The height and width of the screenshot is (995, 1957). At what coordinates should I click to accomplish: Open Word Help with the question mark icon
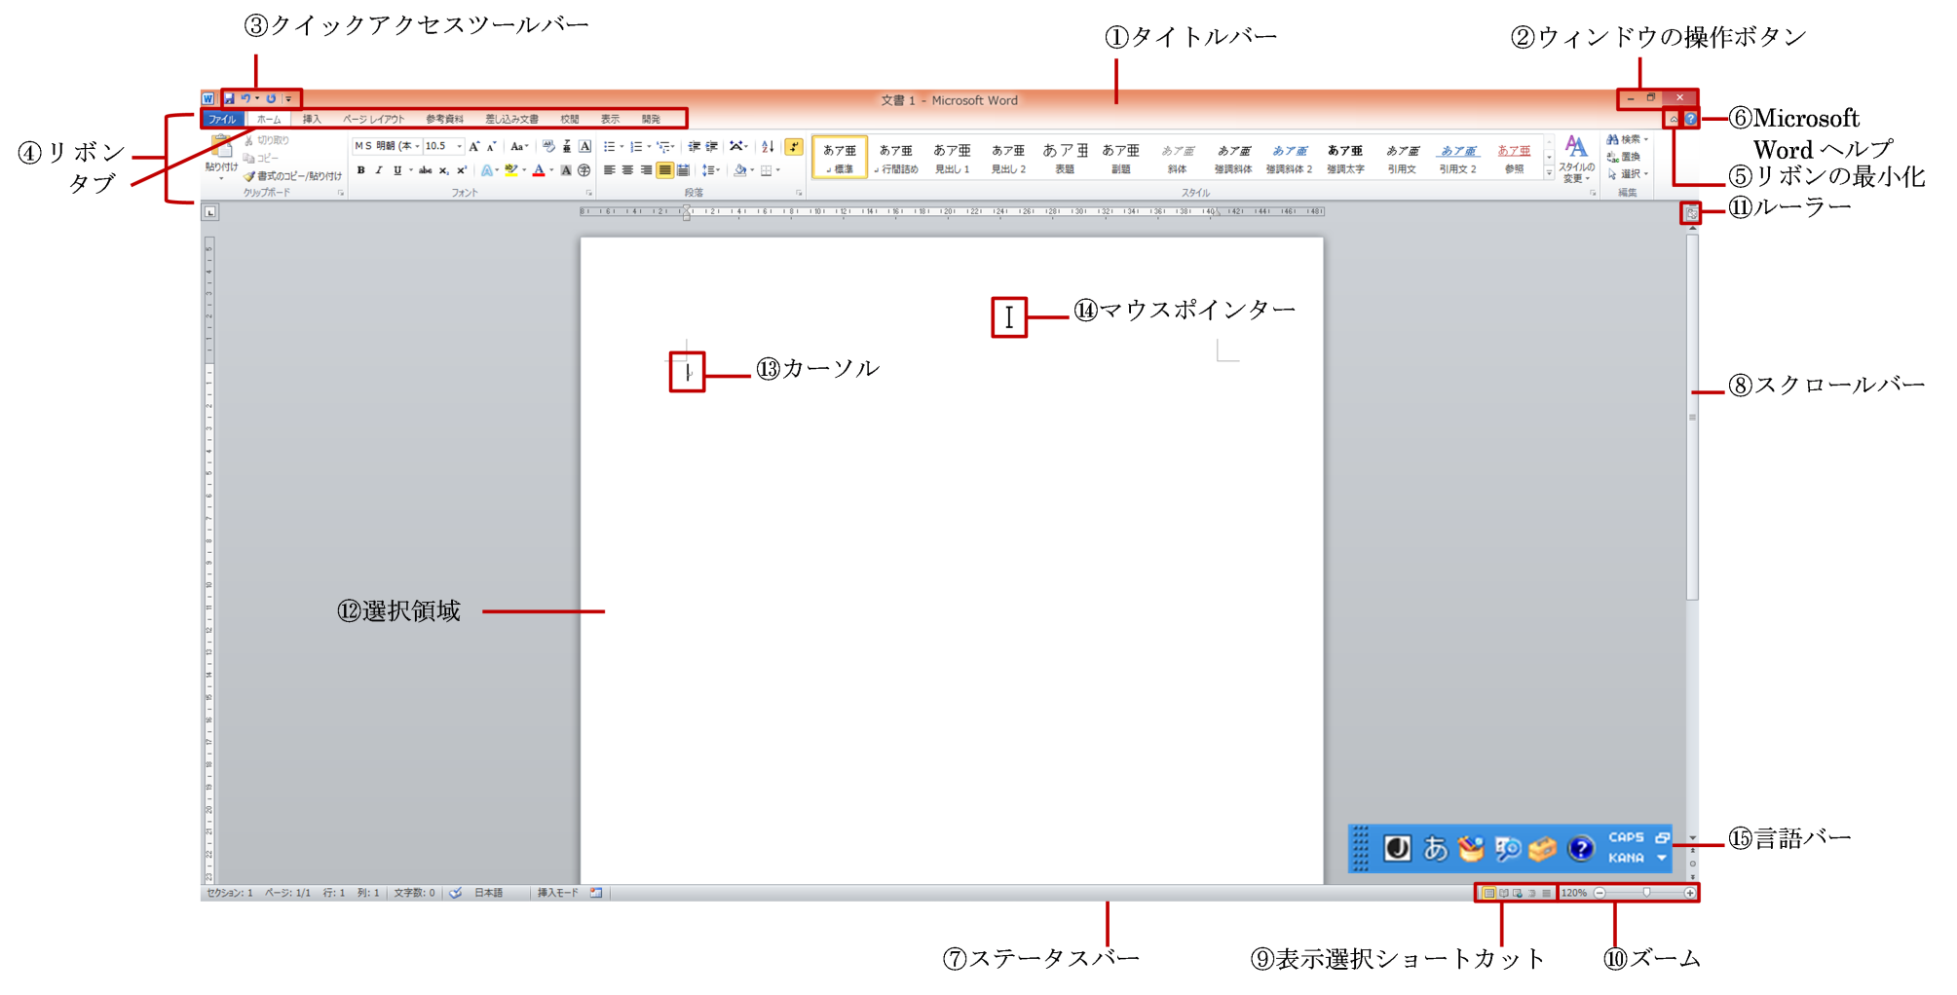tap(1690, 119)
